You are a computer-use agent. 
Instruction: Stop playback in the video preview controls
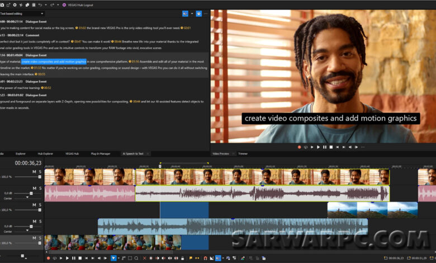click(x=331, y=147)
